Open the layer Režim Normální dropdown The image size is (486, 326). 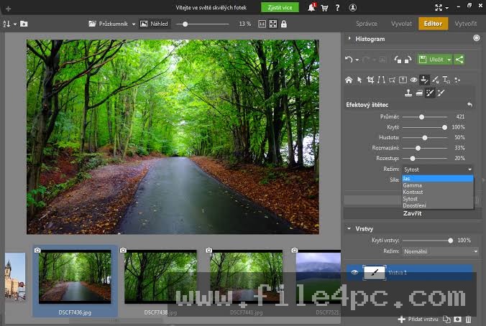(x=440, y=251)
